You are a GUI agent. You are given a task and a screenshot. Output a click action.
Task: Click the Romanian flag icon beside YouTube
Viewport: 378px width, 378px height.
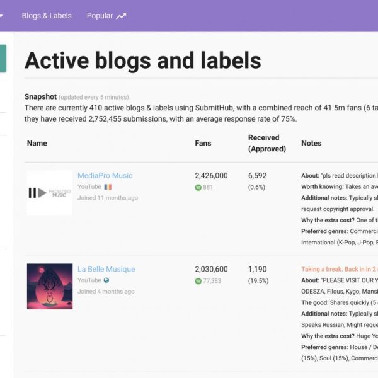[108, 187]
